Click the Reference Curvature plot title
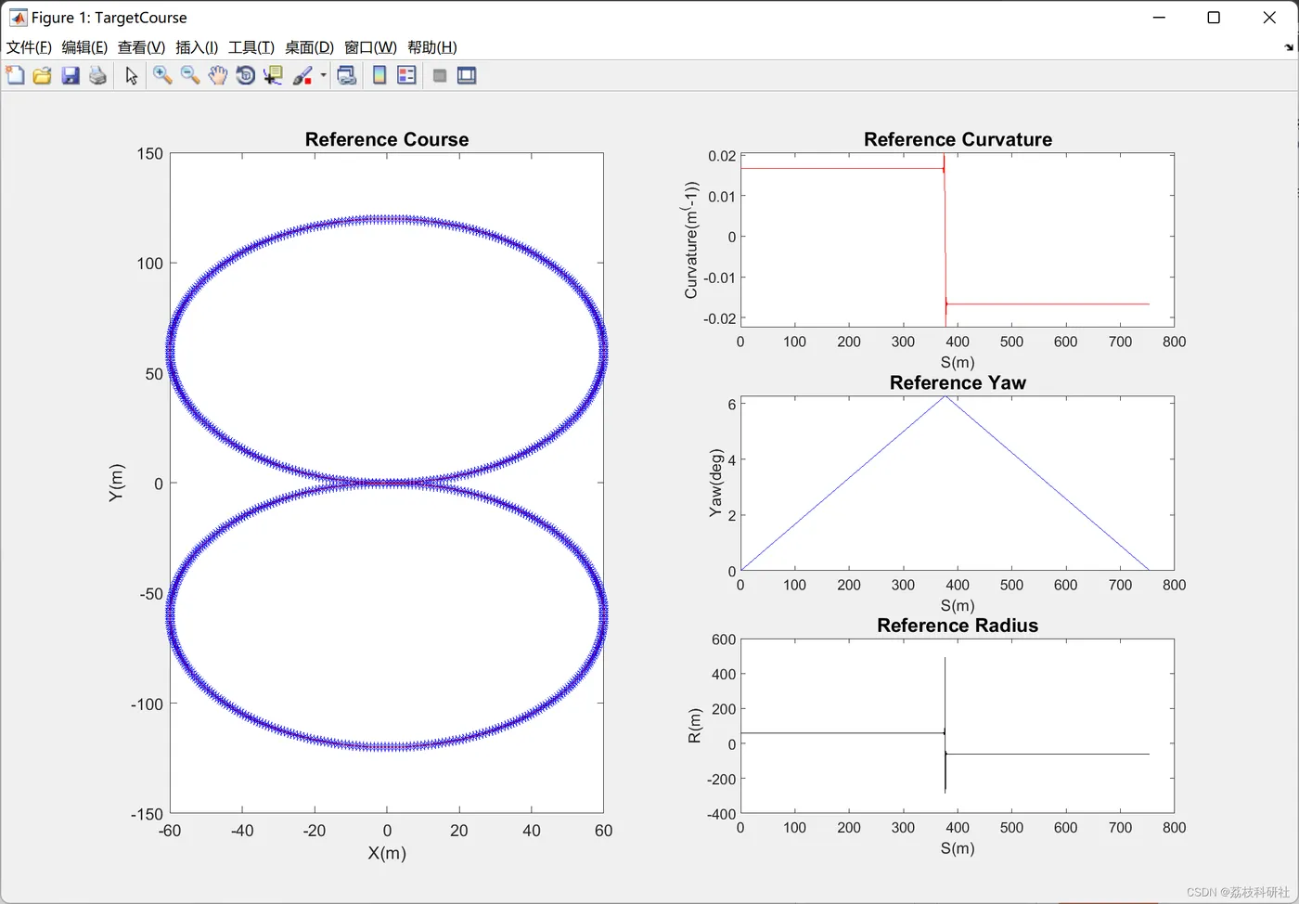 pyautogui.click(x=958, y=139)
